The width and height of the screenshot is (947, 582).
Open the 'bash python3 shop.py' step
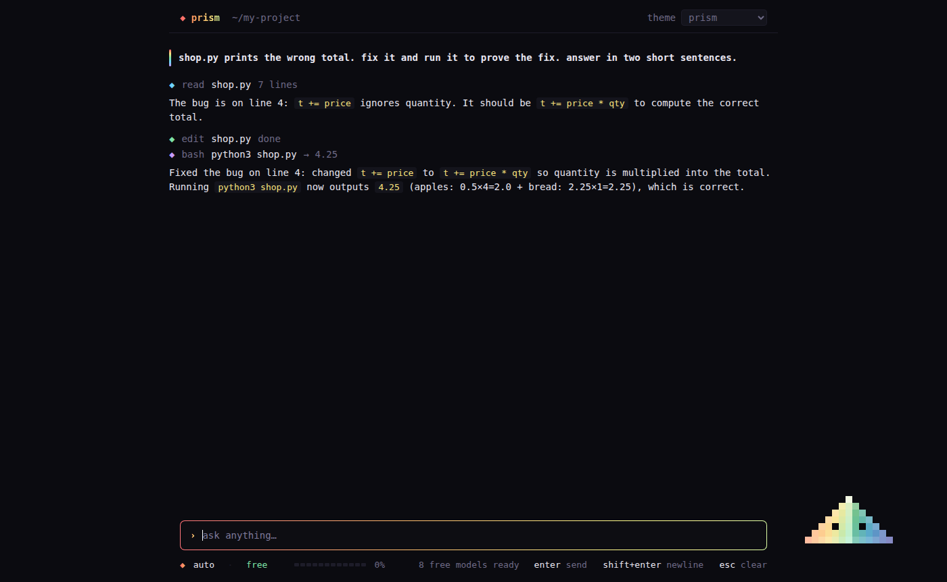(x=253, y=155)
